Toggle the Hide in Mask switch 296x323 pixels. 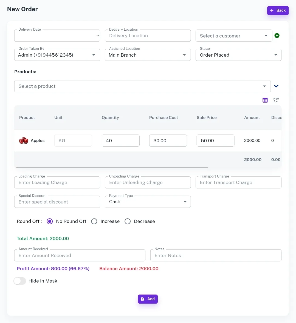pyautogui.click(x=20, y=281)
